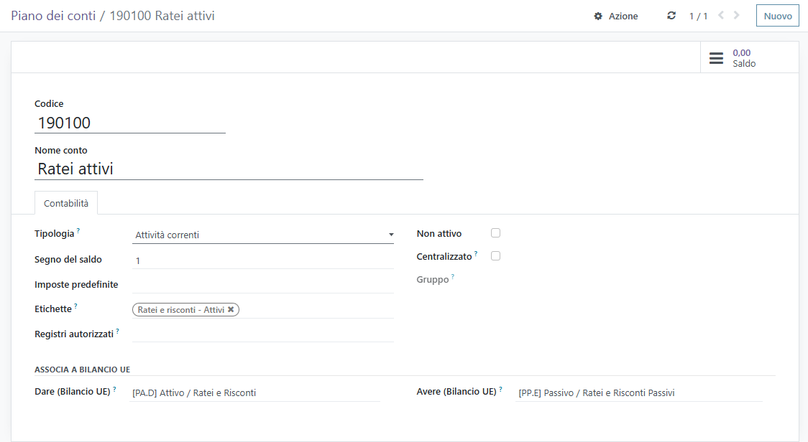
Task: Click help mark beside Centralizzato
Action: 476,253
